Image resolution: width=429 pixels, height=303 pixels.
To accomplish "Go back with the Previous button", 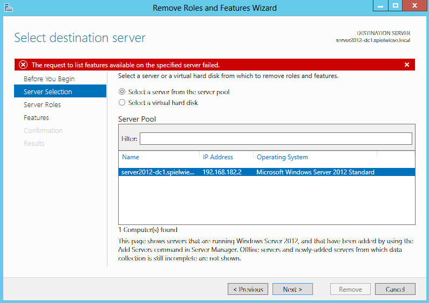I will tap(248, 289).
